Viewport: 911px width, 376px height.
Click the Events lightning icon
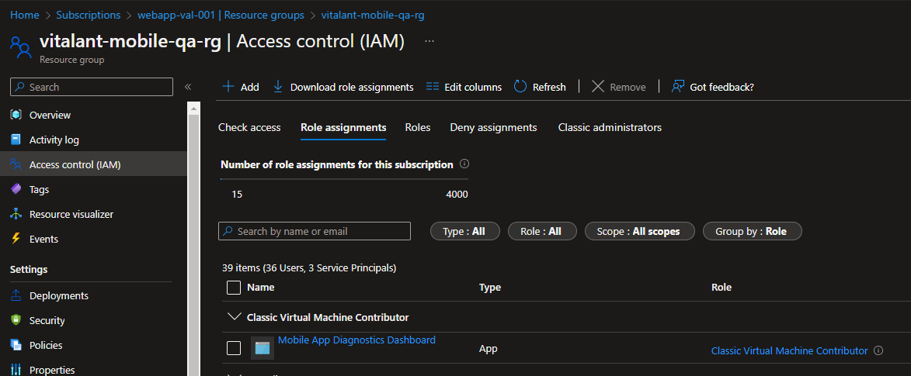tap(16, 239)
